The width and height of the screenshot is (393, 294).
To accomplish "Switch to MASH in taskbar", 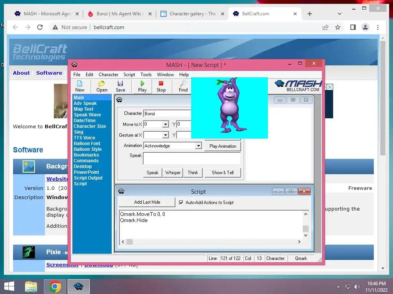I will tap(78, 286).
